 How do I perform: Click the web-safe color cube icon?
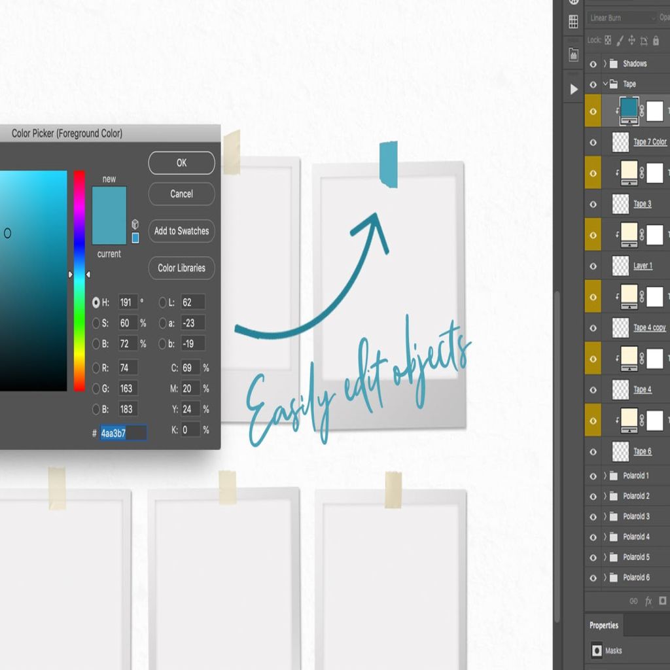click(135, 224)
